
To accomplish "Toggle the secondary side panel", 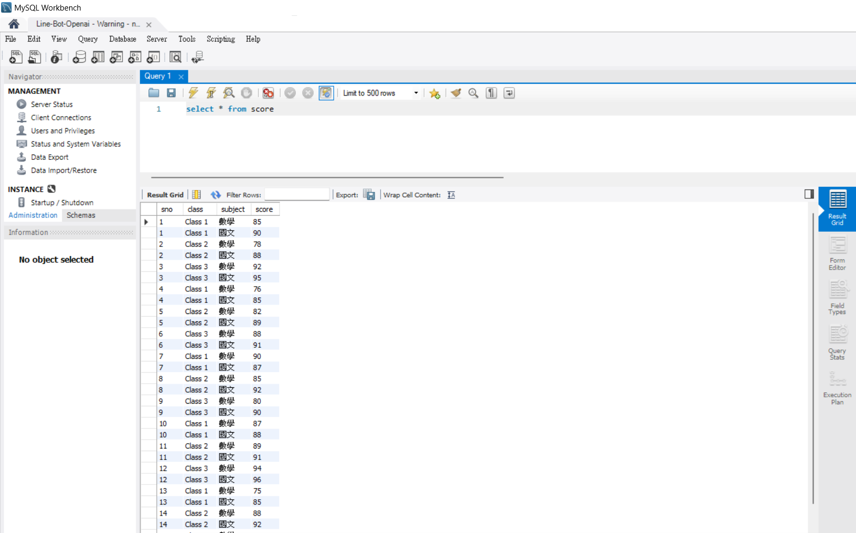I will pos(809,194).
